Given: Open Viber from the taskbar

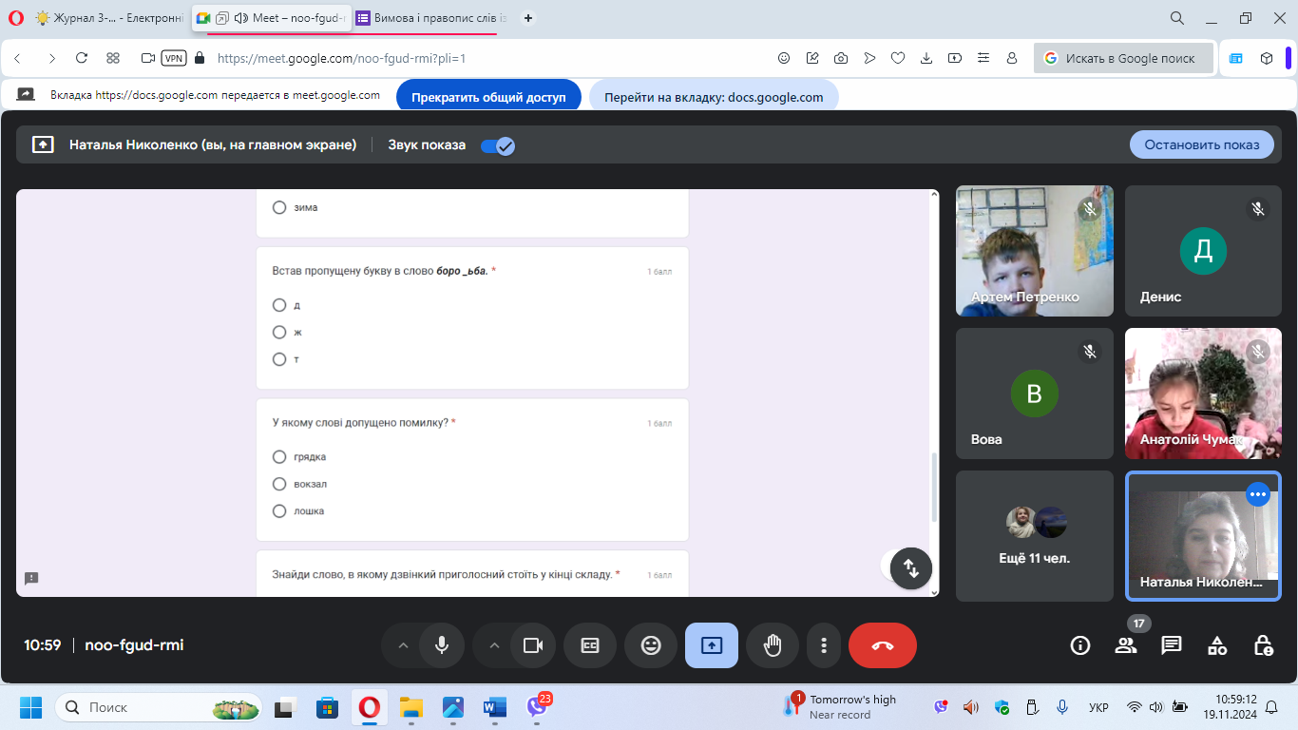Looking at the screenshot, I should (x=537, y=707).
